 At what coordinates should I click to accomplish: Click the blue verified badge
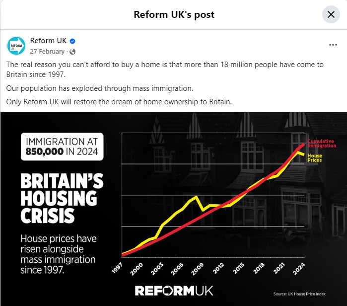tap(72, 41)
